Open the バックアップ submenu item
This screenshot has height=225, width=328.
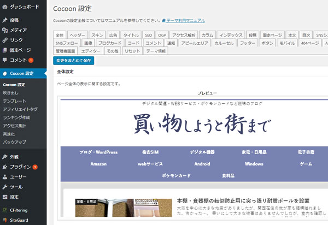pyautogui.click(x=14, y=143)
